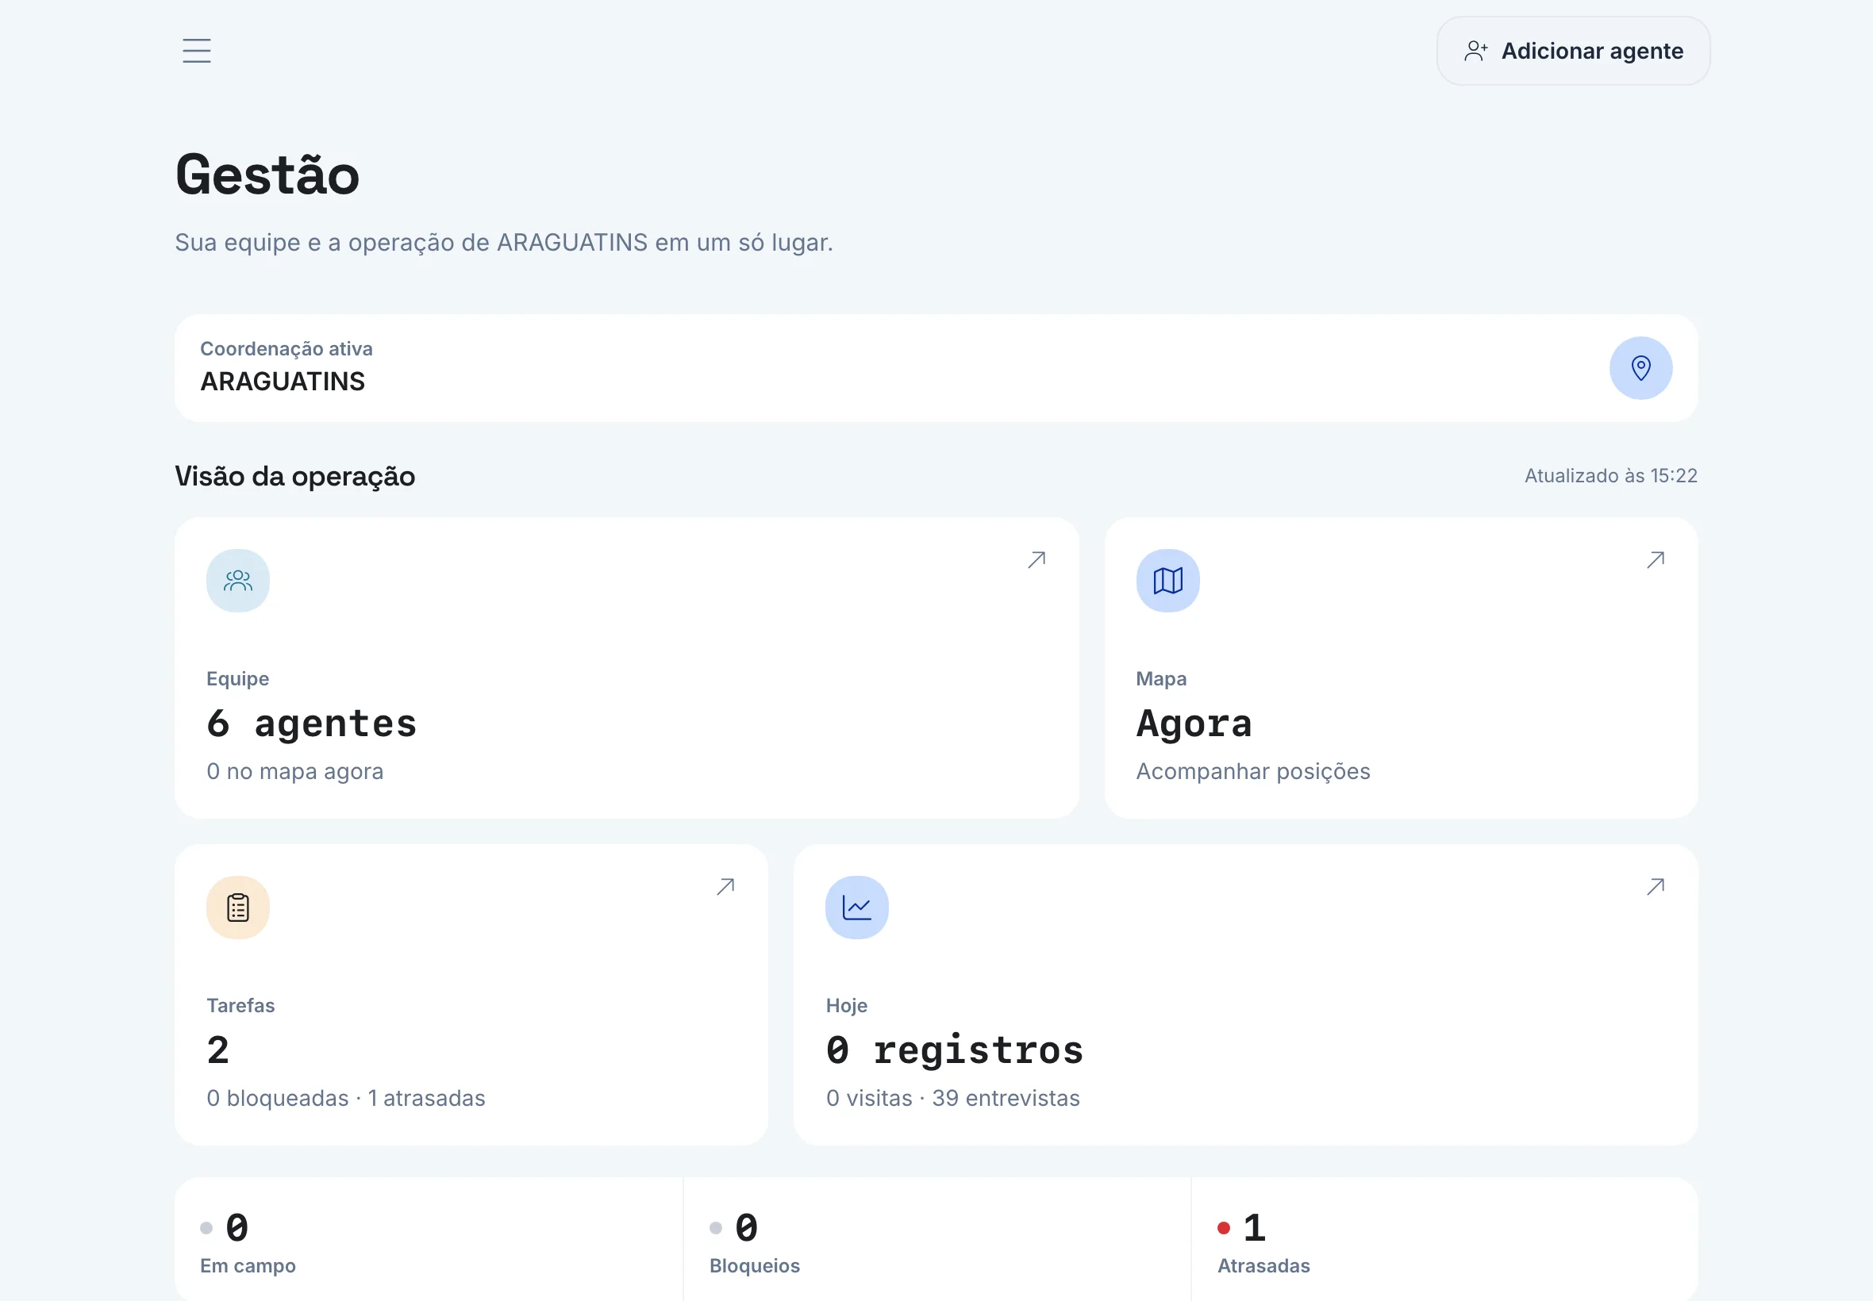
Task: Click the Equipe people icon
Action: (238, 581)
